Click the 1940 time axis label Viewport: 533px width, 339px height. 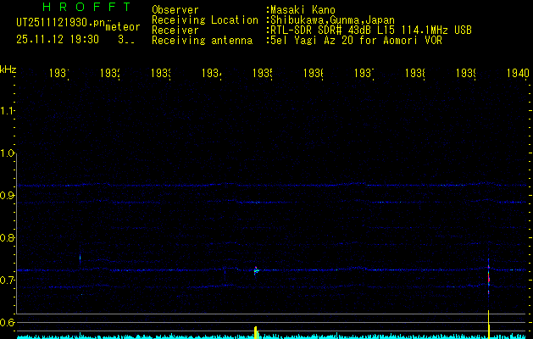pos(518,74)
